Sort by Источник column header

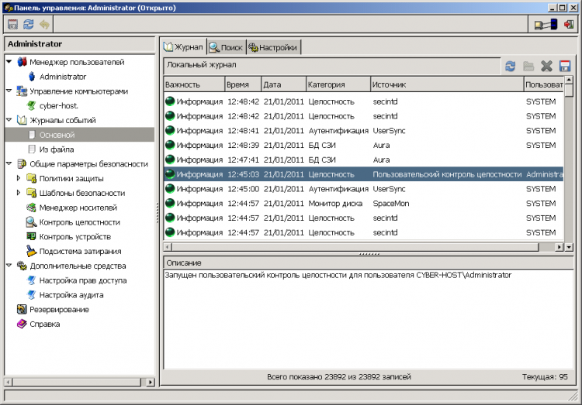pos(447,84)
